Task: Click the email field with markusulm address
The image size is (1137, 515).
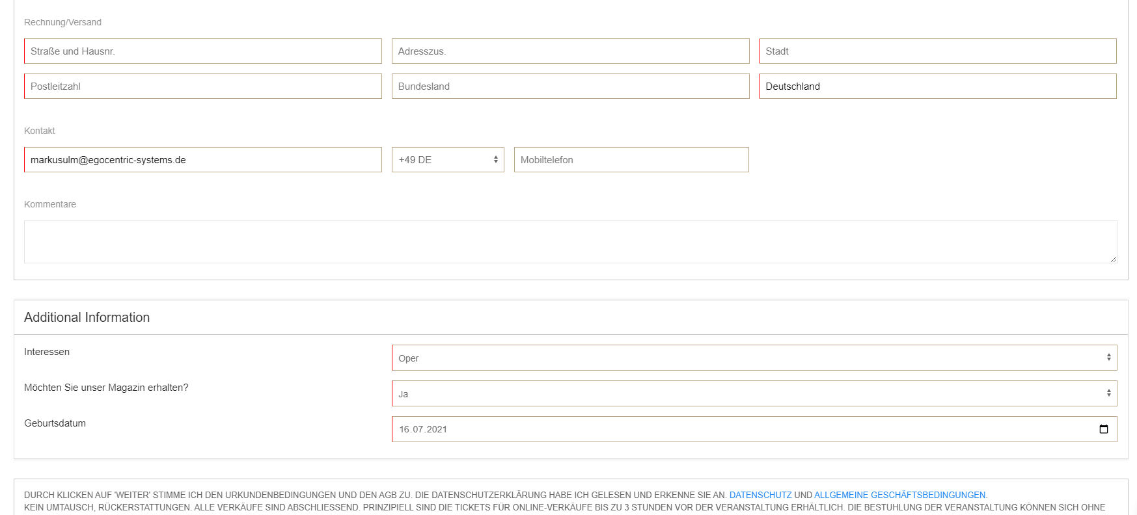Action: pos(202,160)
